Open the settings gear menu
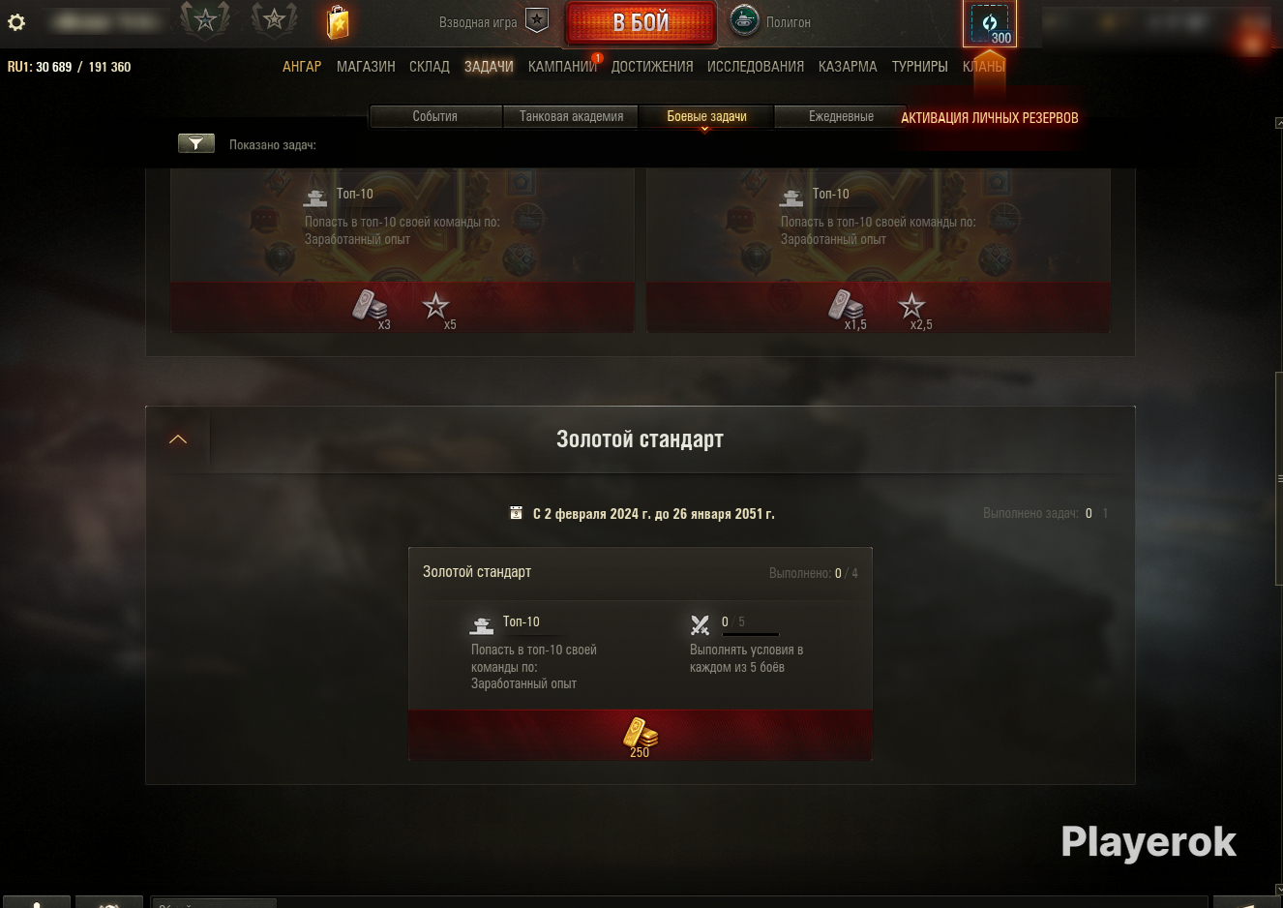Screen dimensions: 1283x908 [16, 22]
